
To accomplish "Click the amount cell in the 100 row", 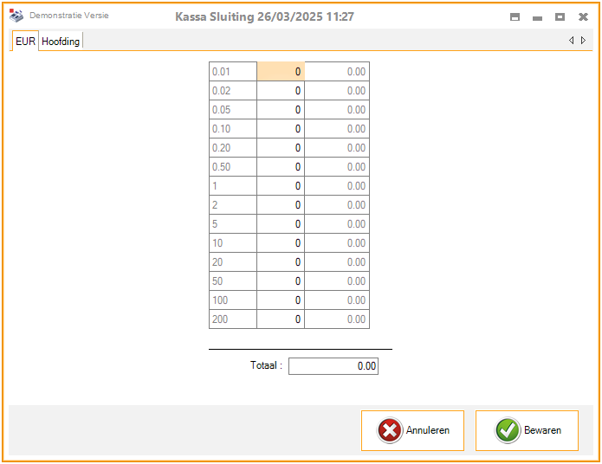I will coord(337,300).
